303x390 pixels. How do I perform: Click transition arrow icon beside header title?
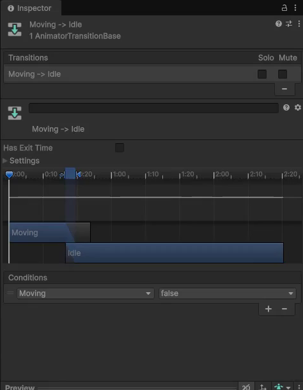[x=15, y=29]
